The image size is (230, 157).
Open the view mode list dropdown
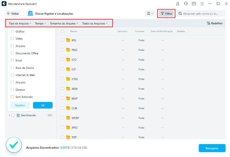pyautogui.click(x=150, y=13)
